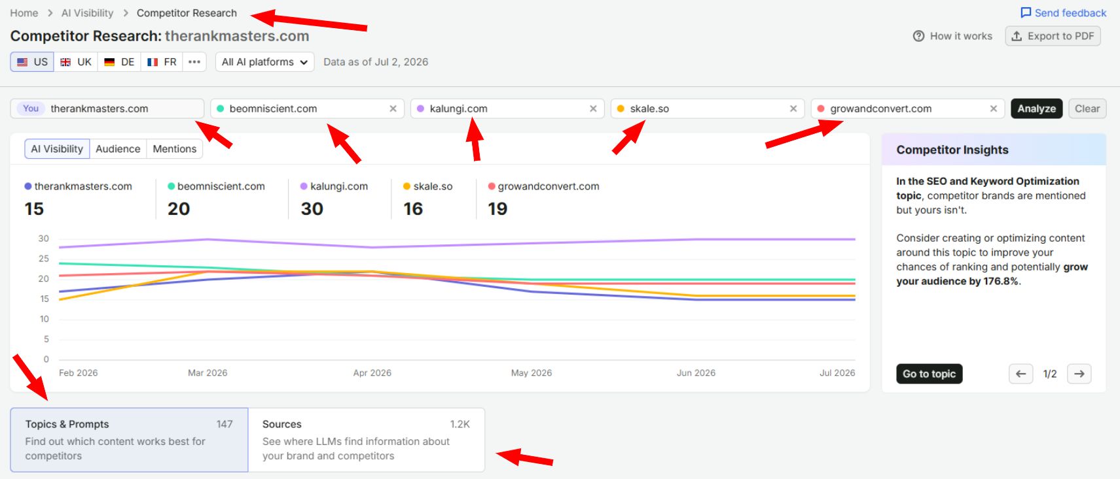Remove kalungi.com competitor with its X

click(x=593, y=108)
